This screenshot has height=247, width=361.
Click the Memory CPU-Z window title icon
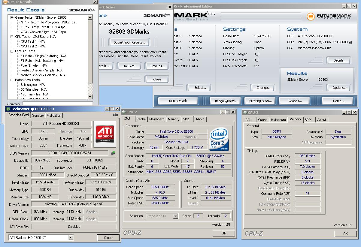pos(245,113)
